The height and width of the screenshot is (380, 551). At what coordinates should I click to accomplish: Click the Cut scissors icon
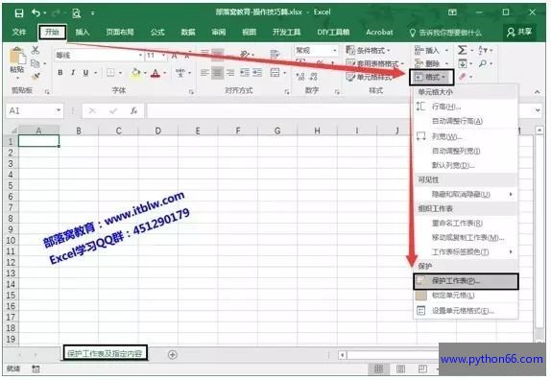click(x=36, y=50)
